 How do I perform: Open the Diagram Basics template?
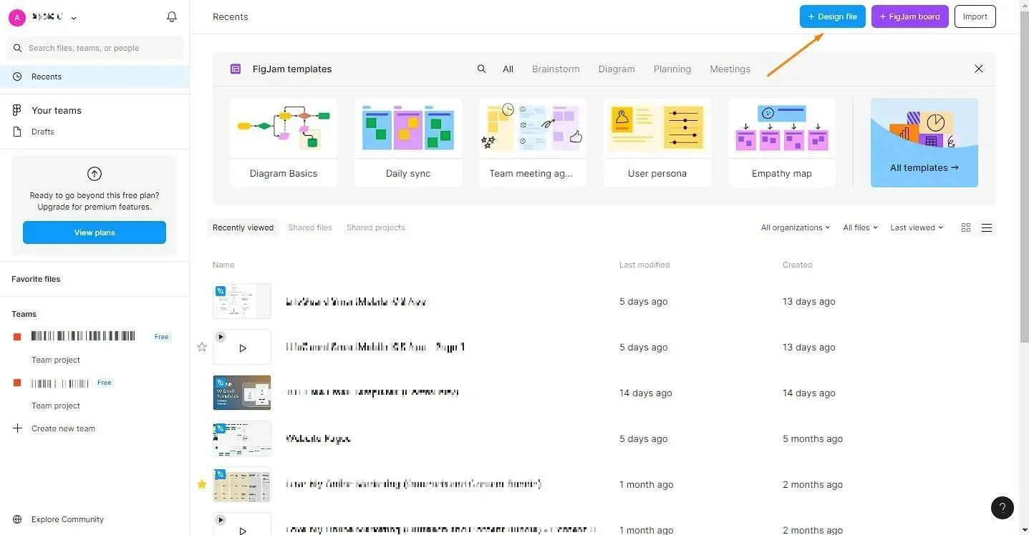click(x=284, y=142)
